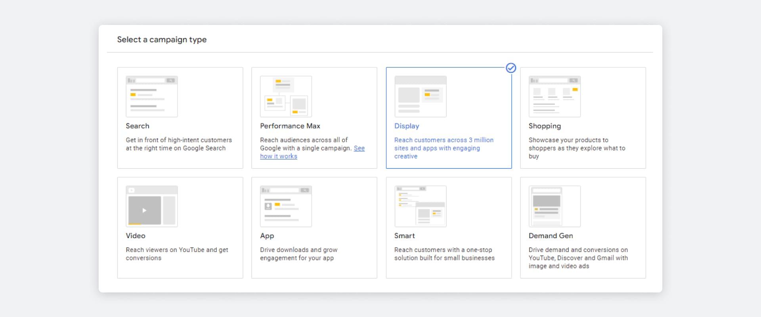Click the Display campaign illustration icon
The width and height of the screenshot is (761, 317).
tap(421, 96)
